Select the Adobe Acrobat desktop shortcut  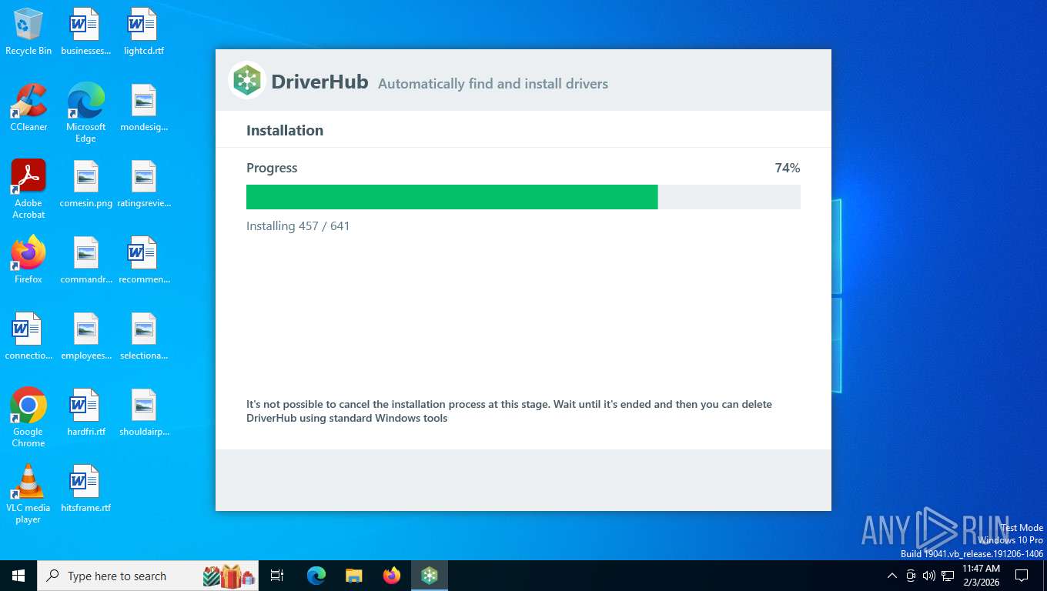[28, 189]
